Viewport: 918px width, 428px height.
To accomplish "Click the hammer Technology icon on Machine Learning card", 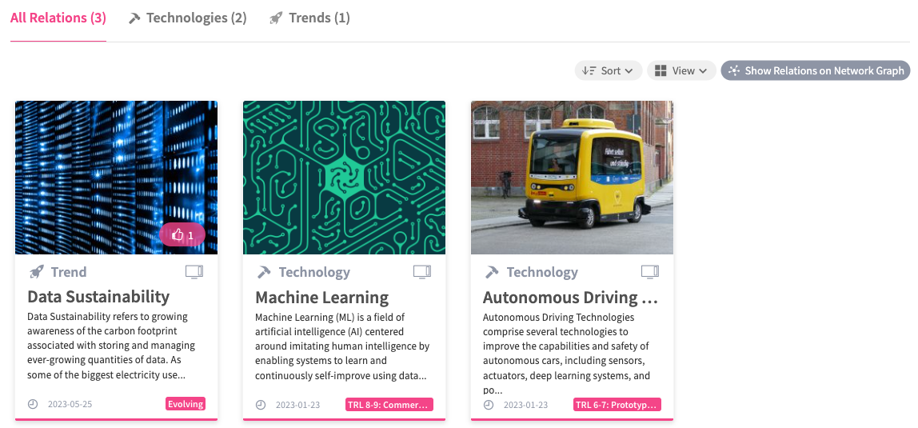I will point(264,272).
